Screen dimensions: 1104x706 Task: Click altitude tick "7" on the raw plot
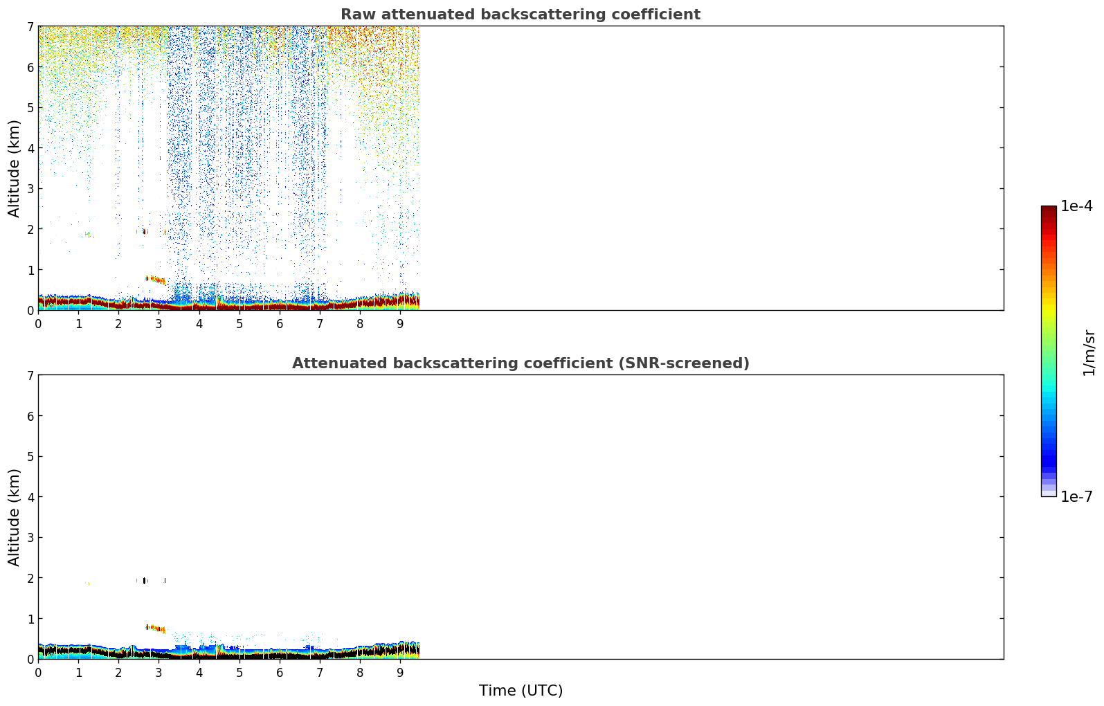(x=30, y=26)
